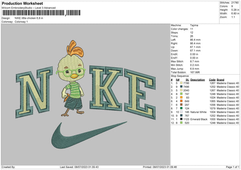Select stitch count 7786 in stop row 1
Viewport: 241px width, 170px height.
pos(186,83)
